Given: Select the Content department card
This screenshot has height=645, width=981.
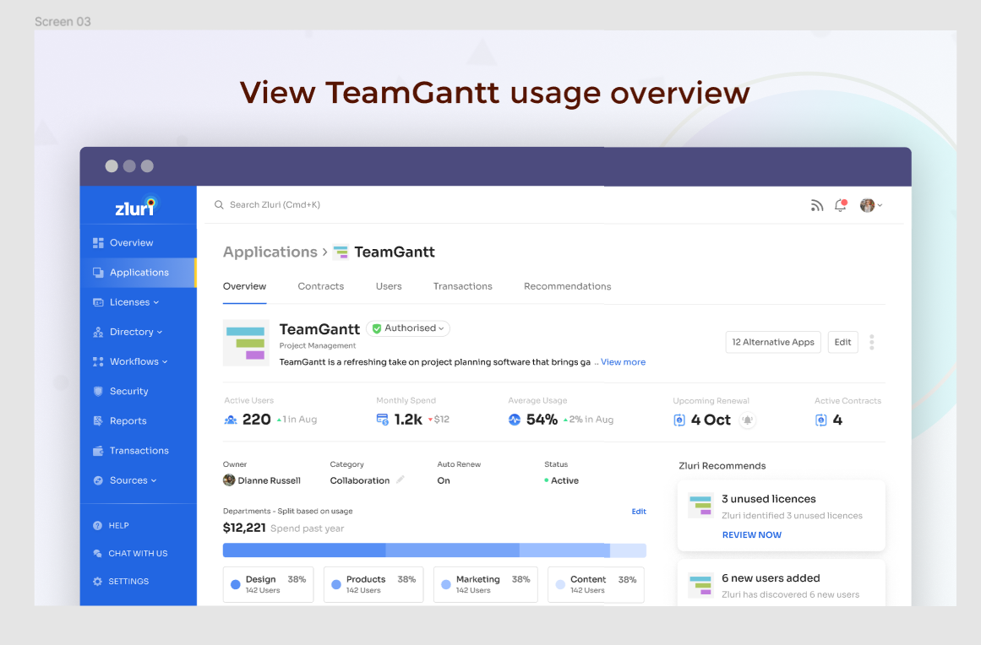Looking at the screenshot, I should coord(596,584).
